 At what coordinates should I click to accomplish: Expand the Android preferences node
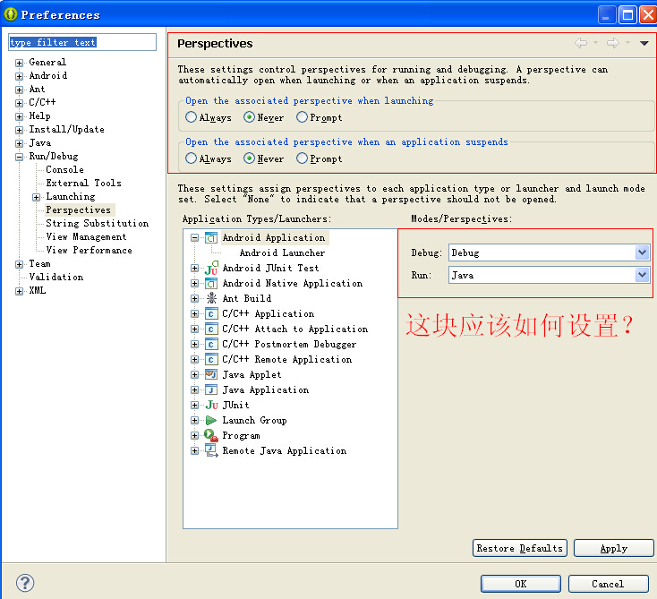coord(20,76)
